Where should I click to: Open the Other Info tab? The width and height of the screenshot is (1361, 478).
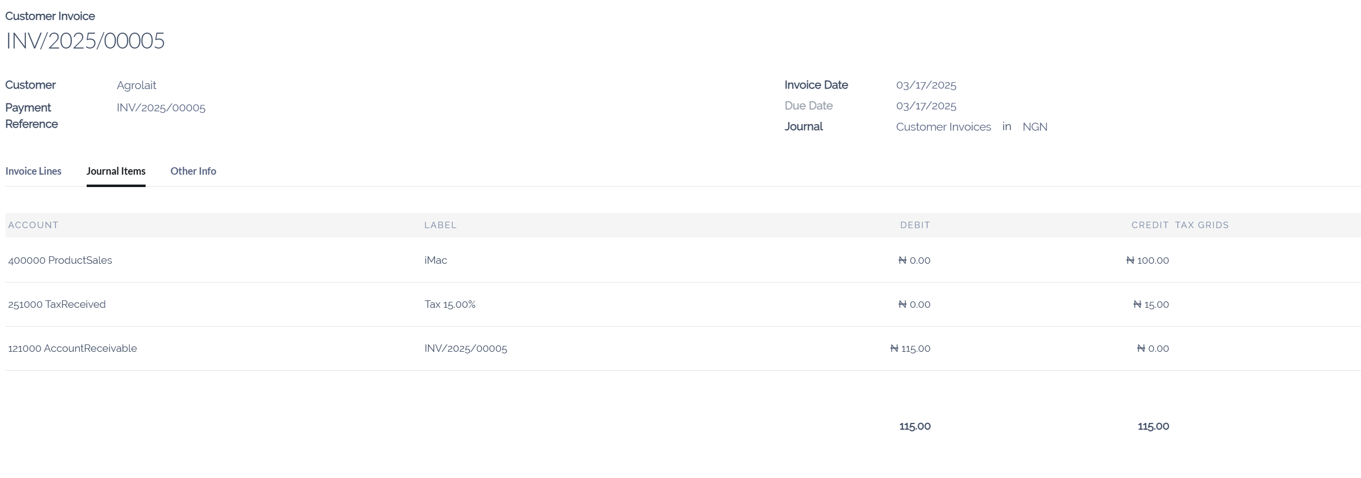193,171
